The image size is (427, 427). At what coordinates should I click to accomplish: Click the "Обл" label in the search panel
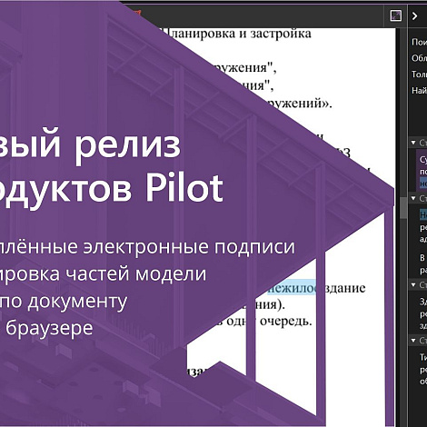tap(419, 58)
